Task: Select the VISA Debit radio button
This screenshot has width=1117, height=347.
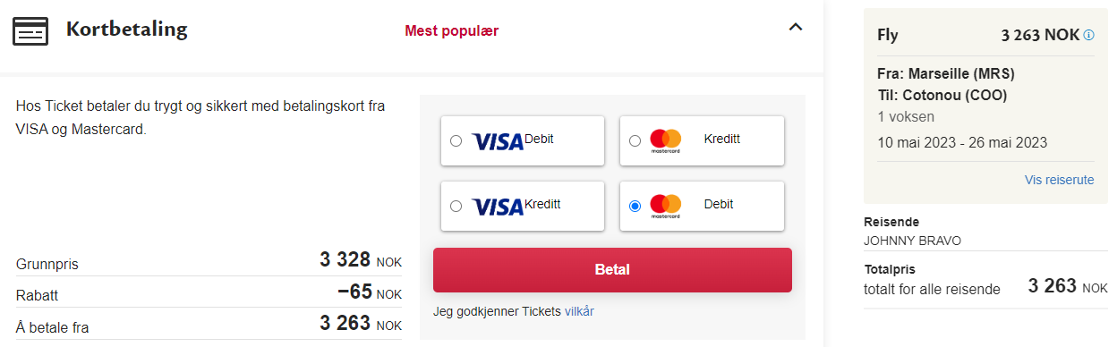Action: 456,140
